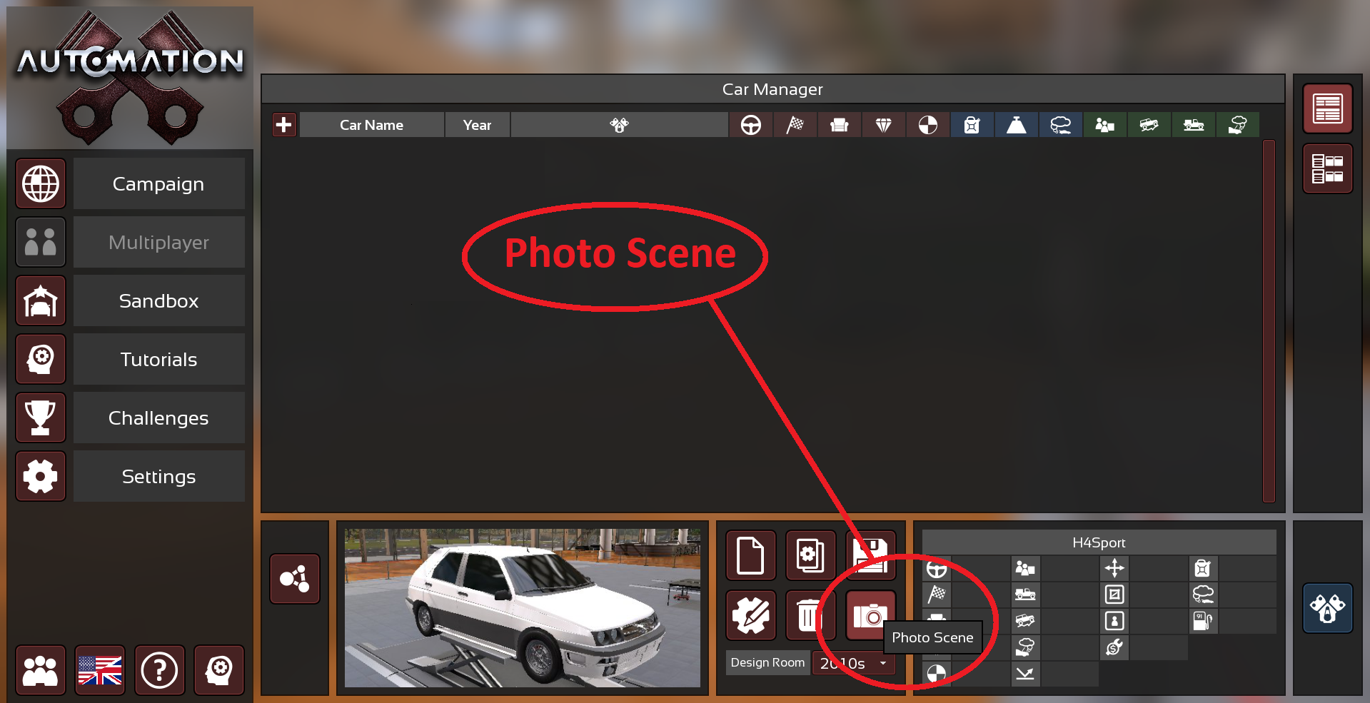Click the gear icon beside Settings
Viewport: 1370px width, 703px height.
tap(41, 476)
